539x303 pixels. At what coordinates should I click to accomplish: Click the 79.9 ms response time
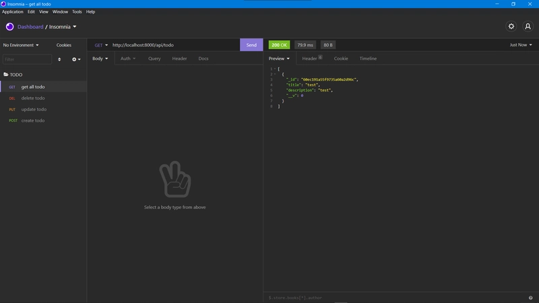coord(305,45)
